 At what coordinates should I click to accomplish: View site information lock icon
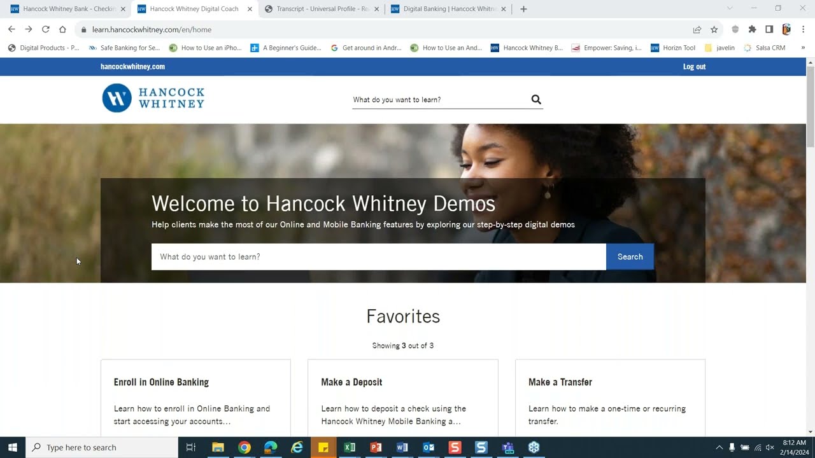tap(83, 29)
